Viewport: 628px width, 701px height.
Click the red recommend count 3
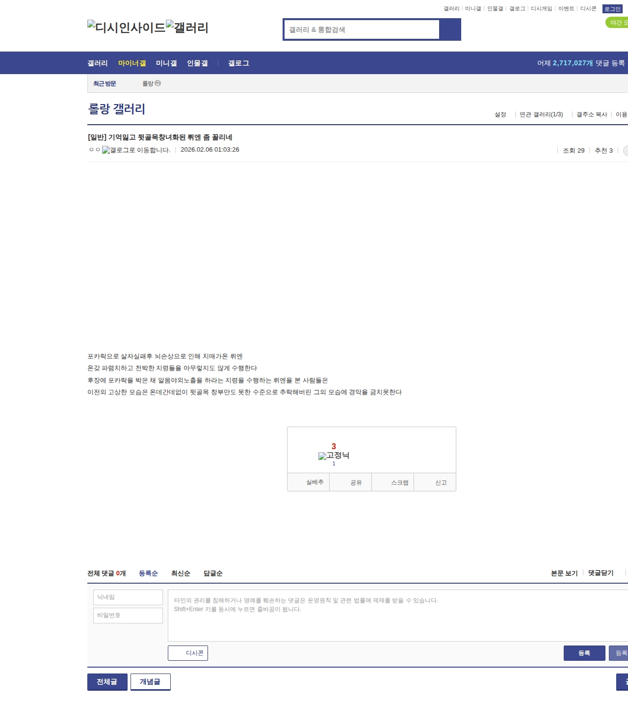pos(334,446)
